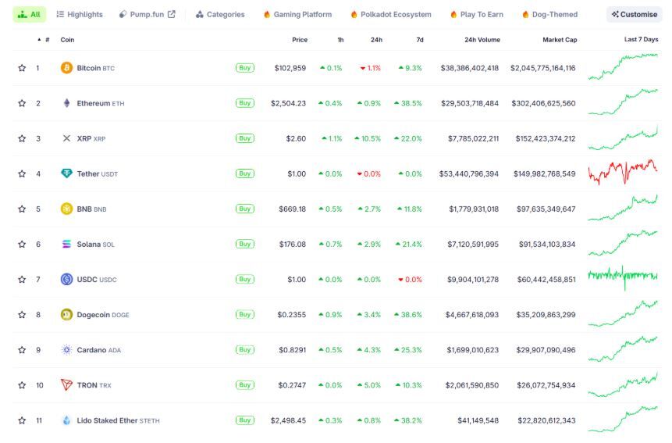Click the Dogecoin logo icon
The width and height of the screenshot is (672, 443).
66,314
